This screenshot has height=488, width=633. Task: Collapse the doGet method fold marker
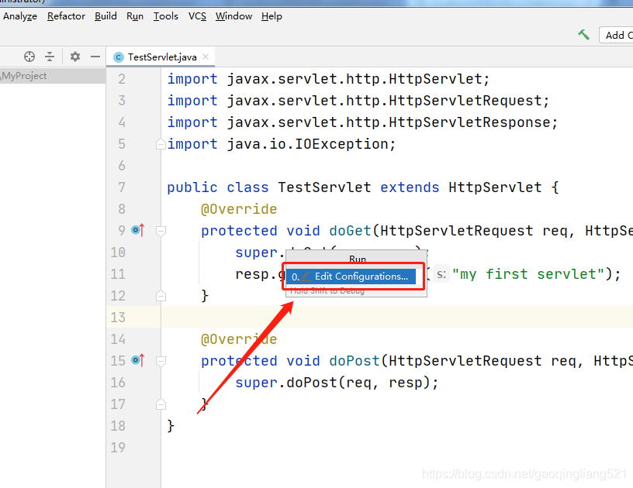[x=160, y=230]
